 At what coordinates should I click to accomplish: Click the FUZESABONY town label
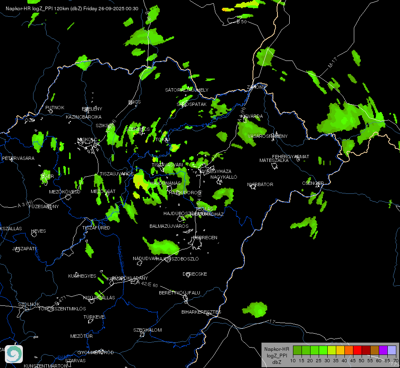44,206
